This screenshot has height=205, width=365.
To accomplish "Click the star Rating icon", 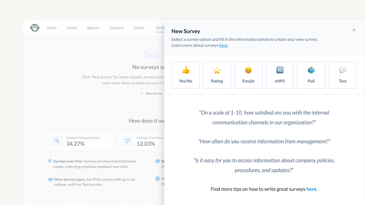I will coord(217,70).
